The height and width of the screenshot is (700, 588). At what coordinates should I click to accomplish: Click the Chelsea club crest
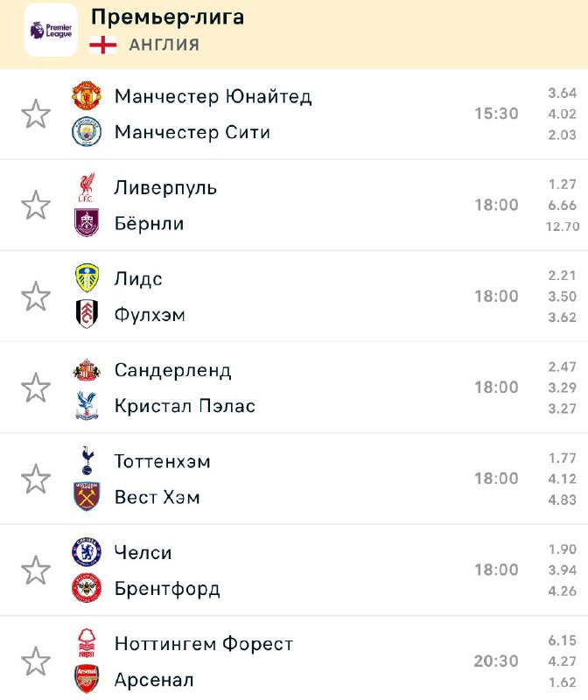(87, 552)
